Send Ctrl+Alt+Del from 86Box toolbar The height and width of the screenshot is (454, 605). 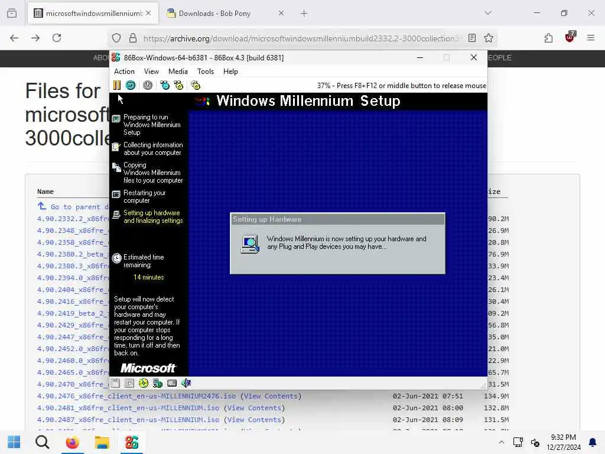(165, 85)
